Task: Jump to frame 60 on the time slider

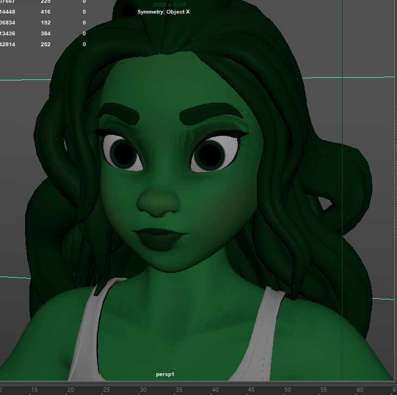Action: click(360, 390)
